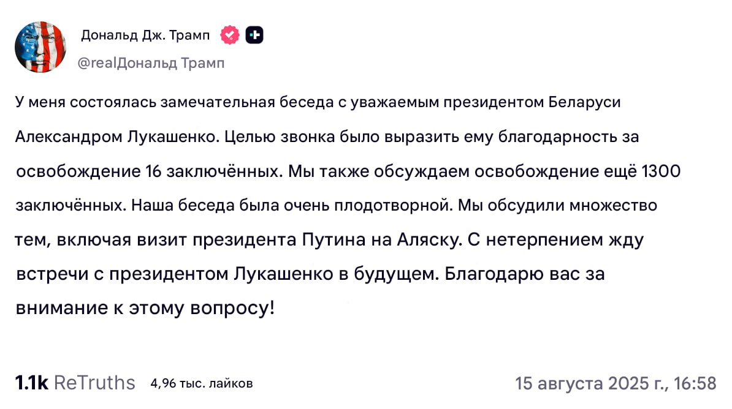Click the number 16 in the post

154,171
